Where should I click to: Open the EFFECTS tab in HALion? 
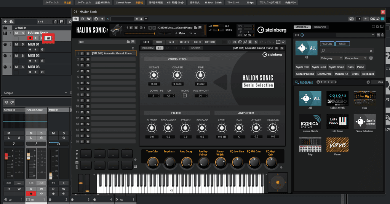point(184,42)
